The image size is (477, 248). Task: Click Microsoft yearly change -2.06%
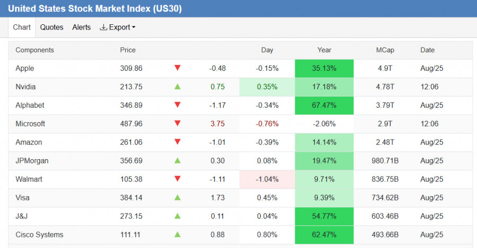point(324,124)
